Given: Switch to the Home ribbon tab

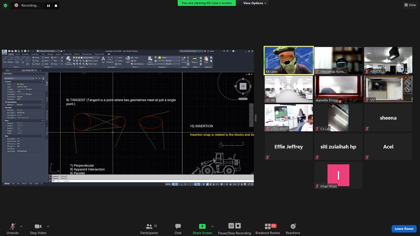Looking at the screenshot, I should point(11,54).
